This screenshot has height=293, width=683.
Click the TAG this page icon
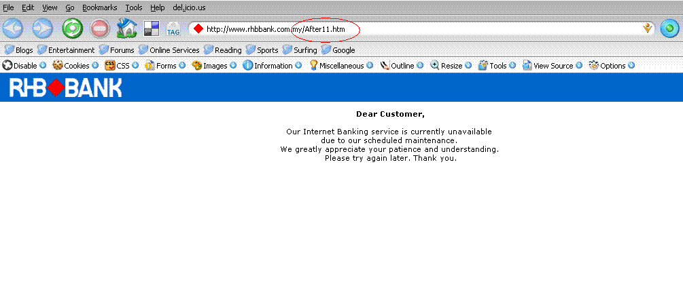click(x=173, y=30)
